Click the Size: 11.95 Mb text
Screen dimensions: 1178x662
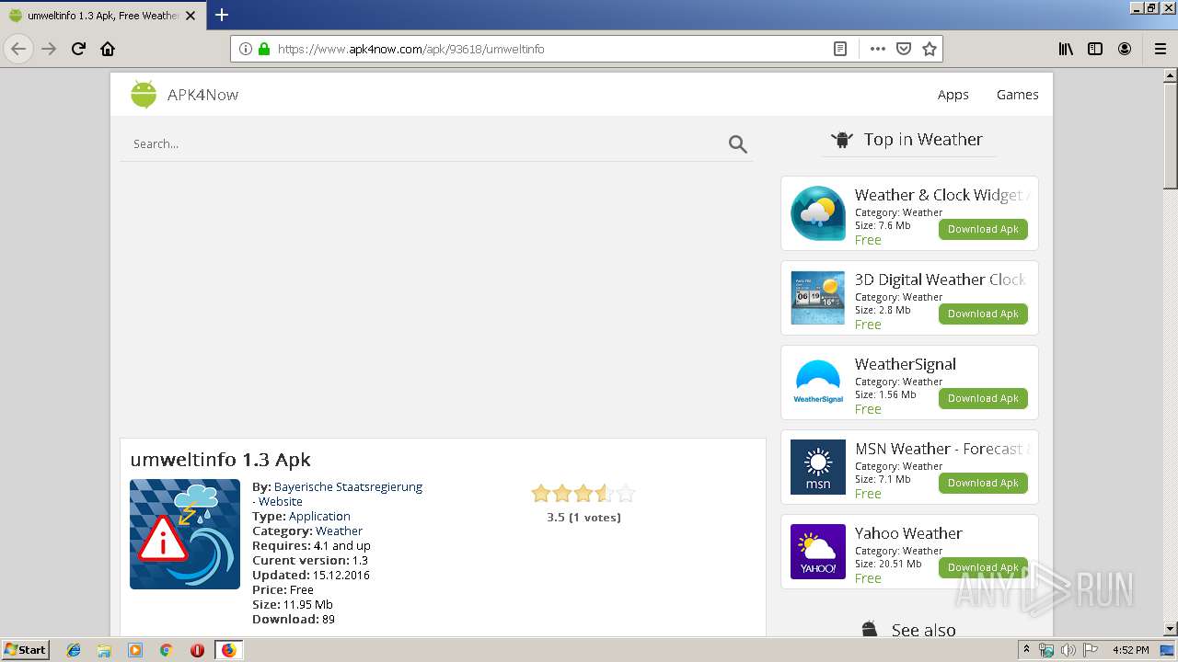(293, 604)
